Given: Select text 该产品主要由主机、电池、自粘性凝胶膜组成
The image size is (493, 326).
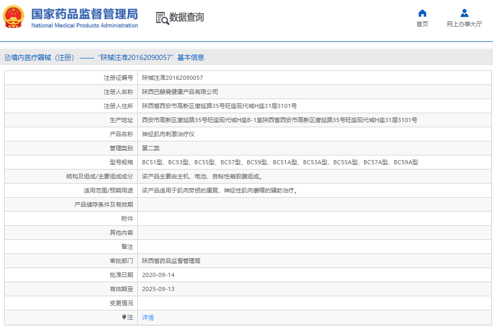Looking at the screenshot, I should [202, 176].
